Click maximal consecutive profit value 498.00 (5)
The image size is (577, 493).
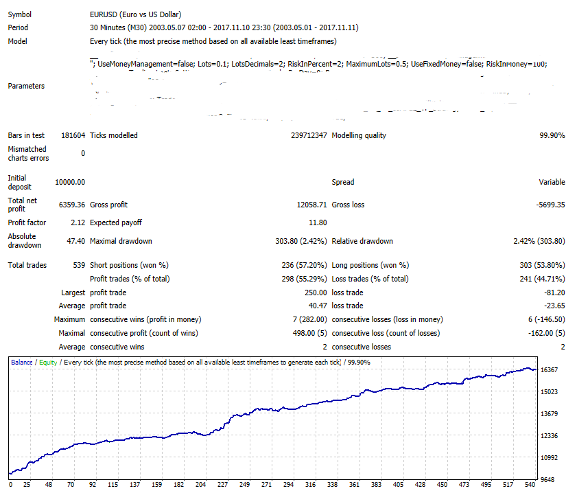tap(310, 333)
